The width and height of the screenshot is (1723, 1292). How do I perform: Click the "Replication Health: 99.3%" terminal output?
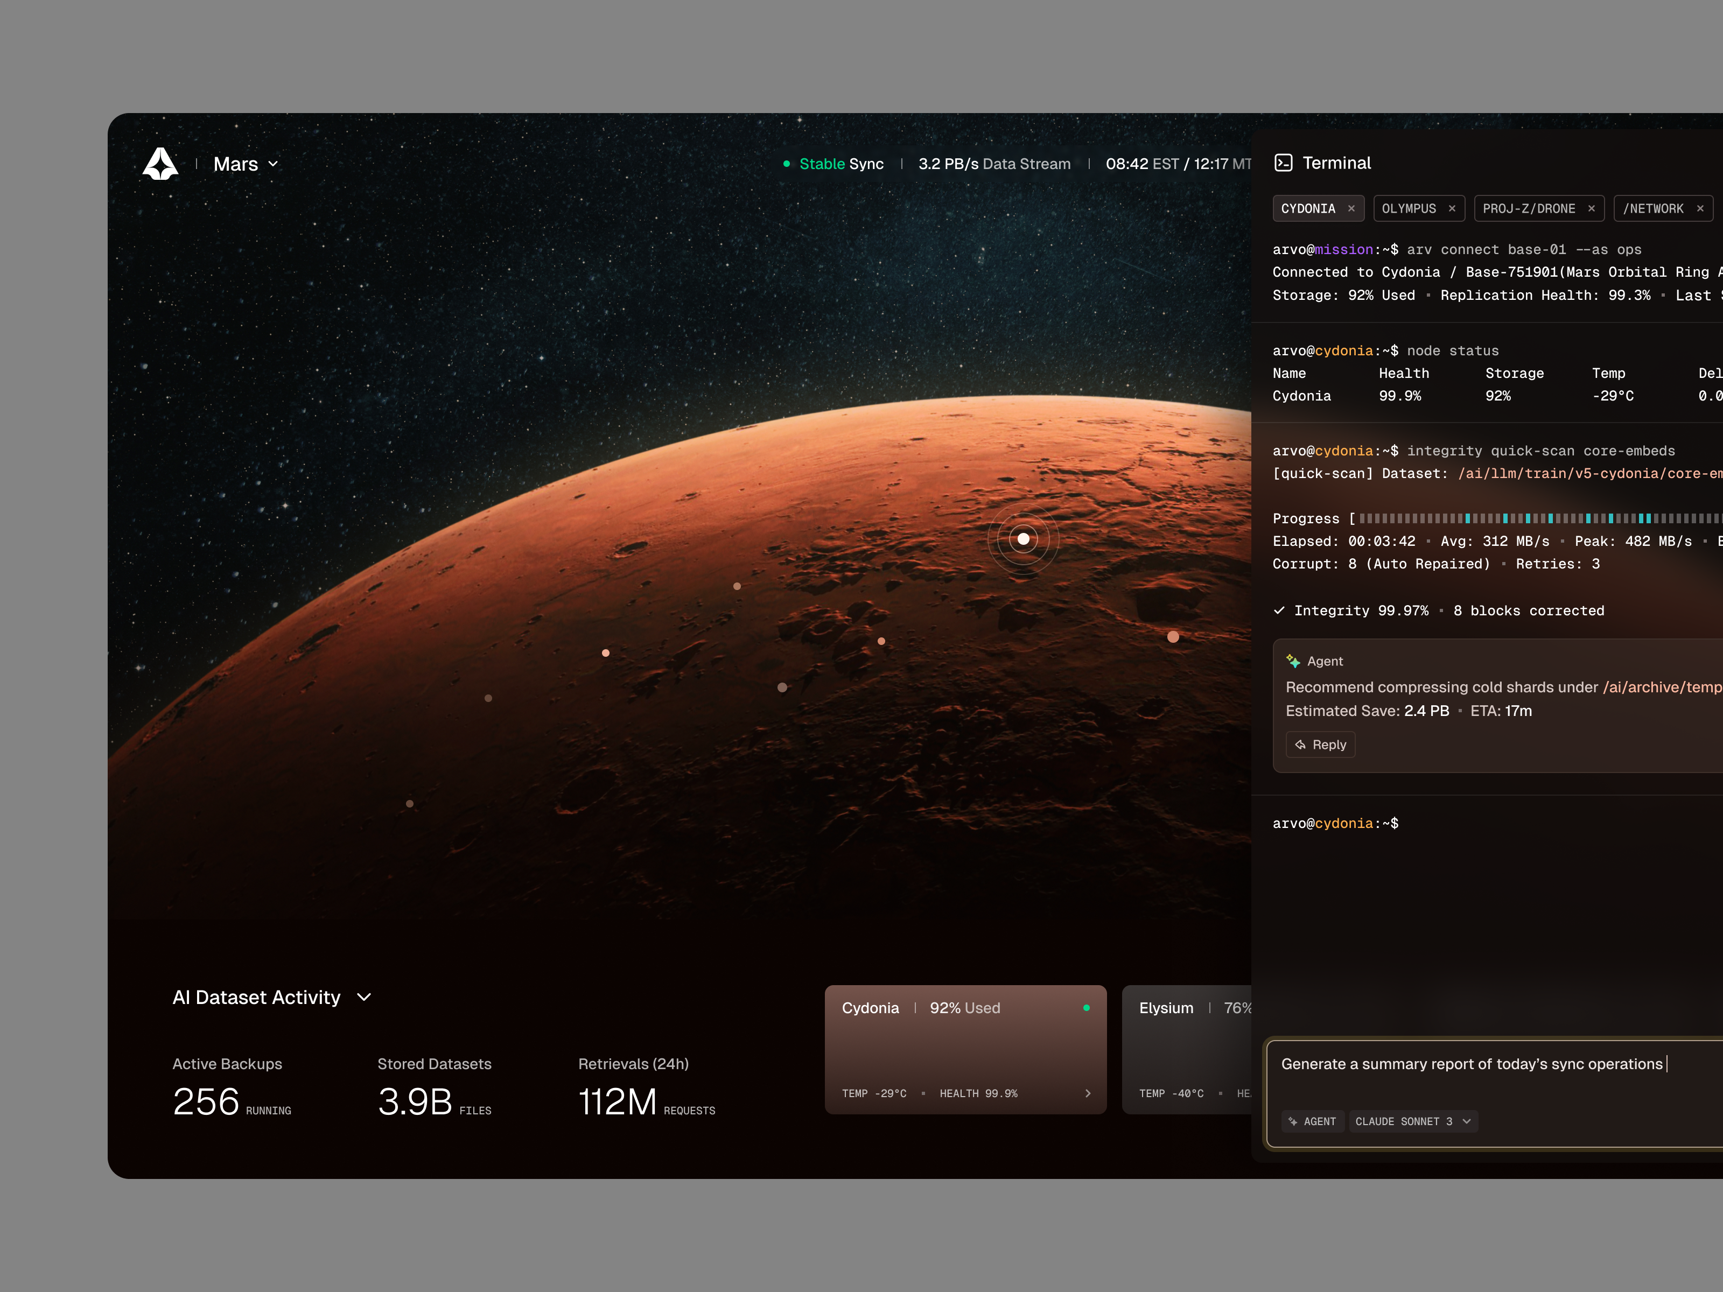tap(1545, 295)
